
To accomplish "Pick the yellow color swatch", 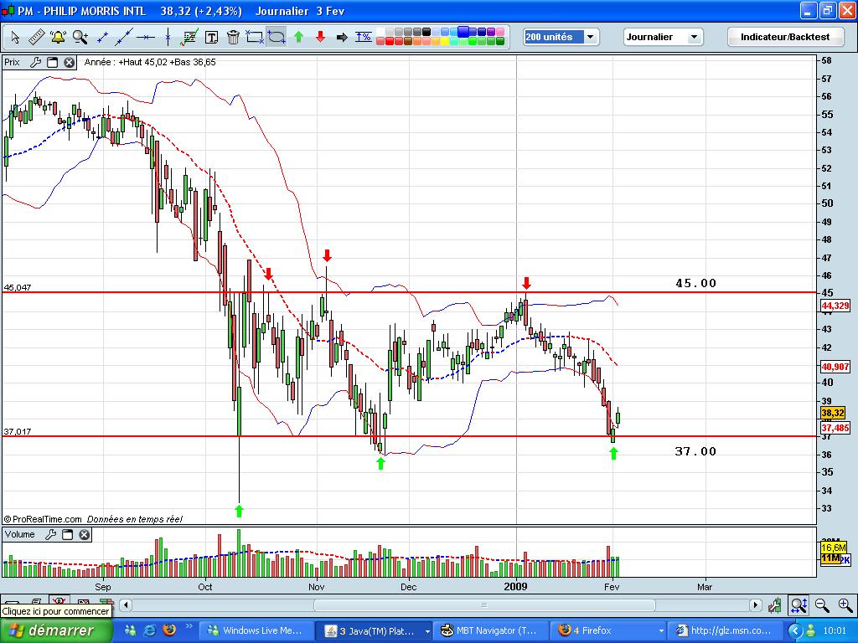I will click(445, 41).
